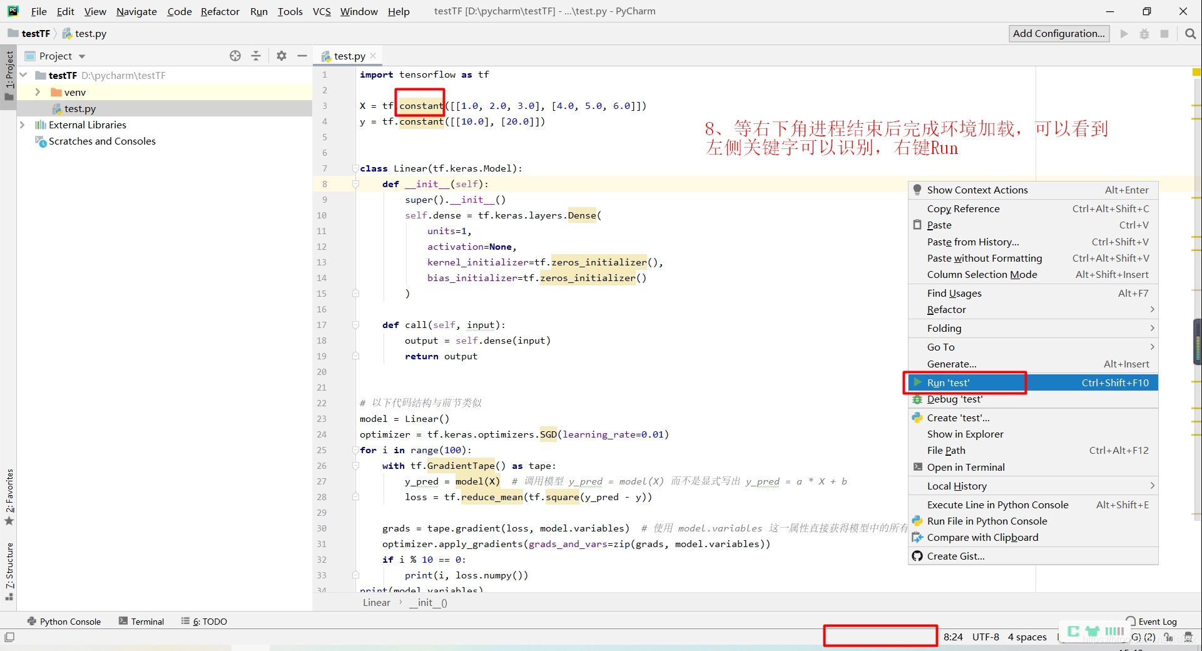
Task: Click line number 8 in gutter
Action: 325,184
